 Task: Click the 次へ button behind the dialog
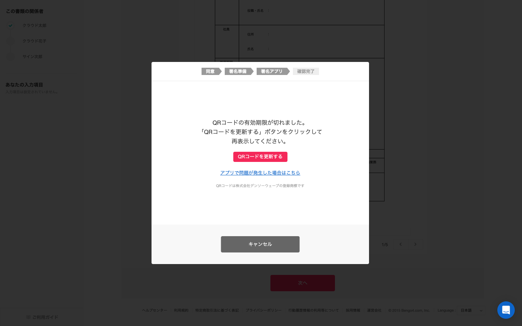coord(303,283)
